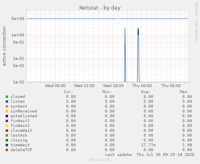Click timeWait max value 1.98
Image resolution: width=200 pixels, height=164 pixels.
[x=187, y=145]
